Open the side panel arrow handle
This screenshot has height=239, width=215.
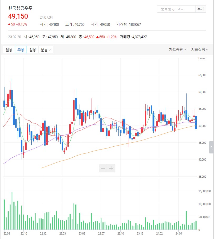coord(212,147)
